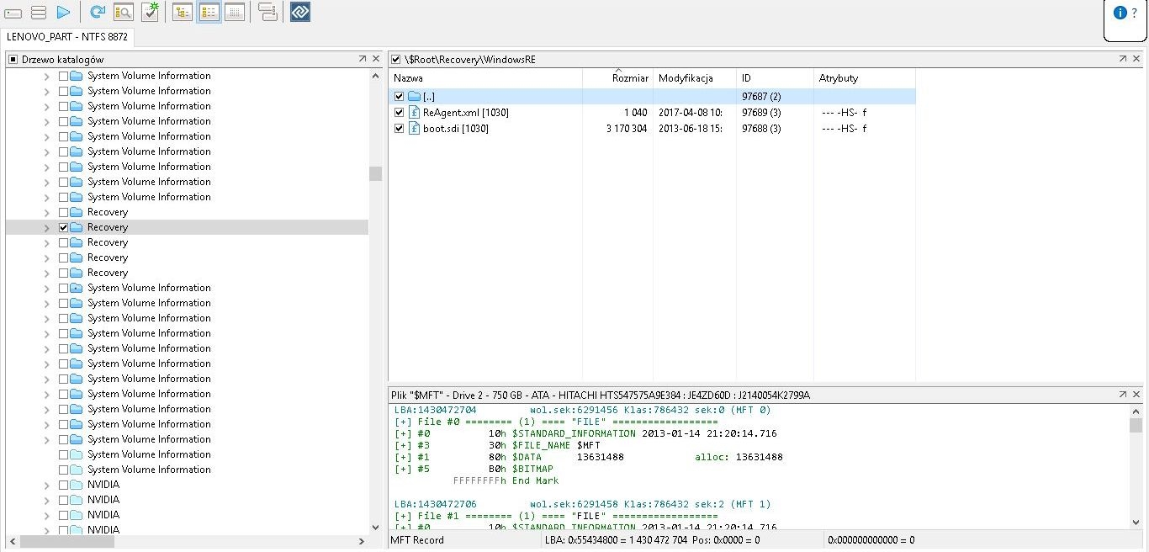Select the LENOVO_PART - NTFS 8872 tab
The image size is (1149, 552).
[x=66, y=37]
